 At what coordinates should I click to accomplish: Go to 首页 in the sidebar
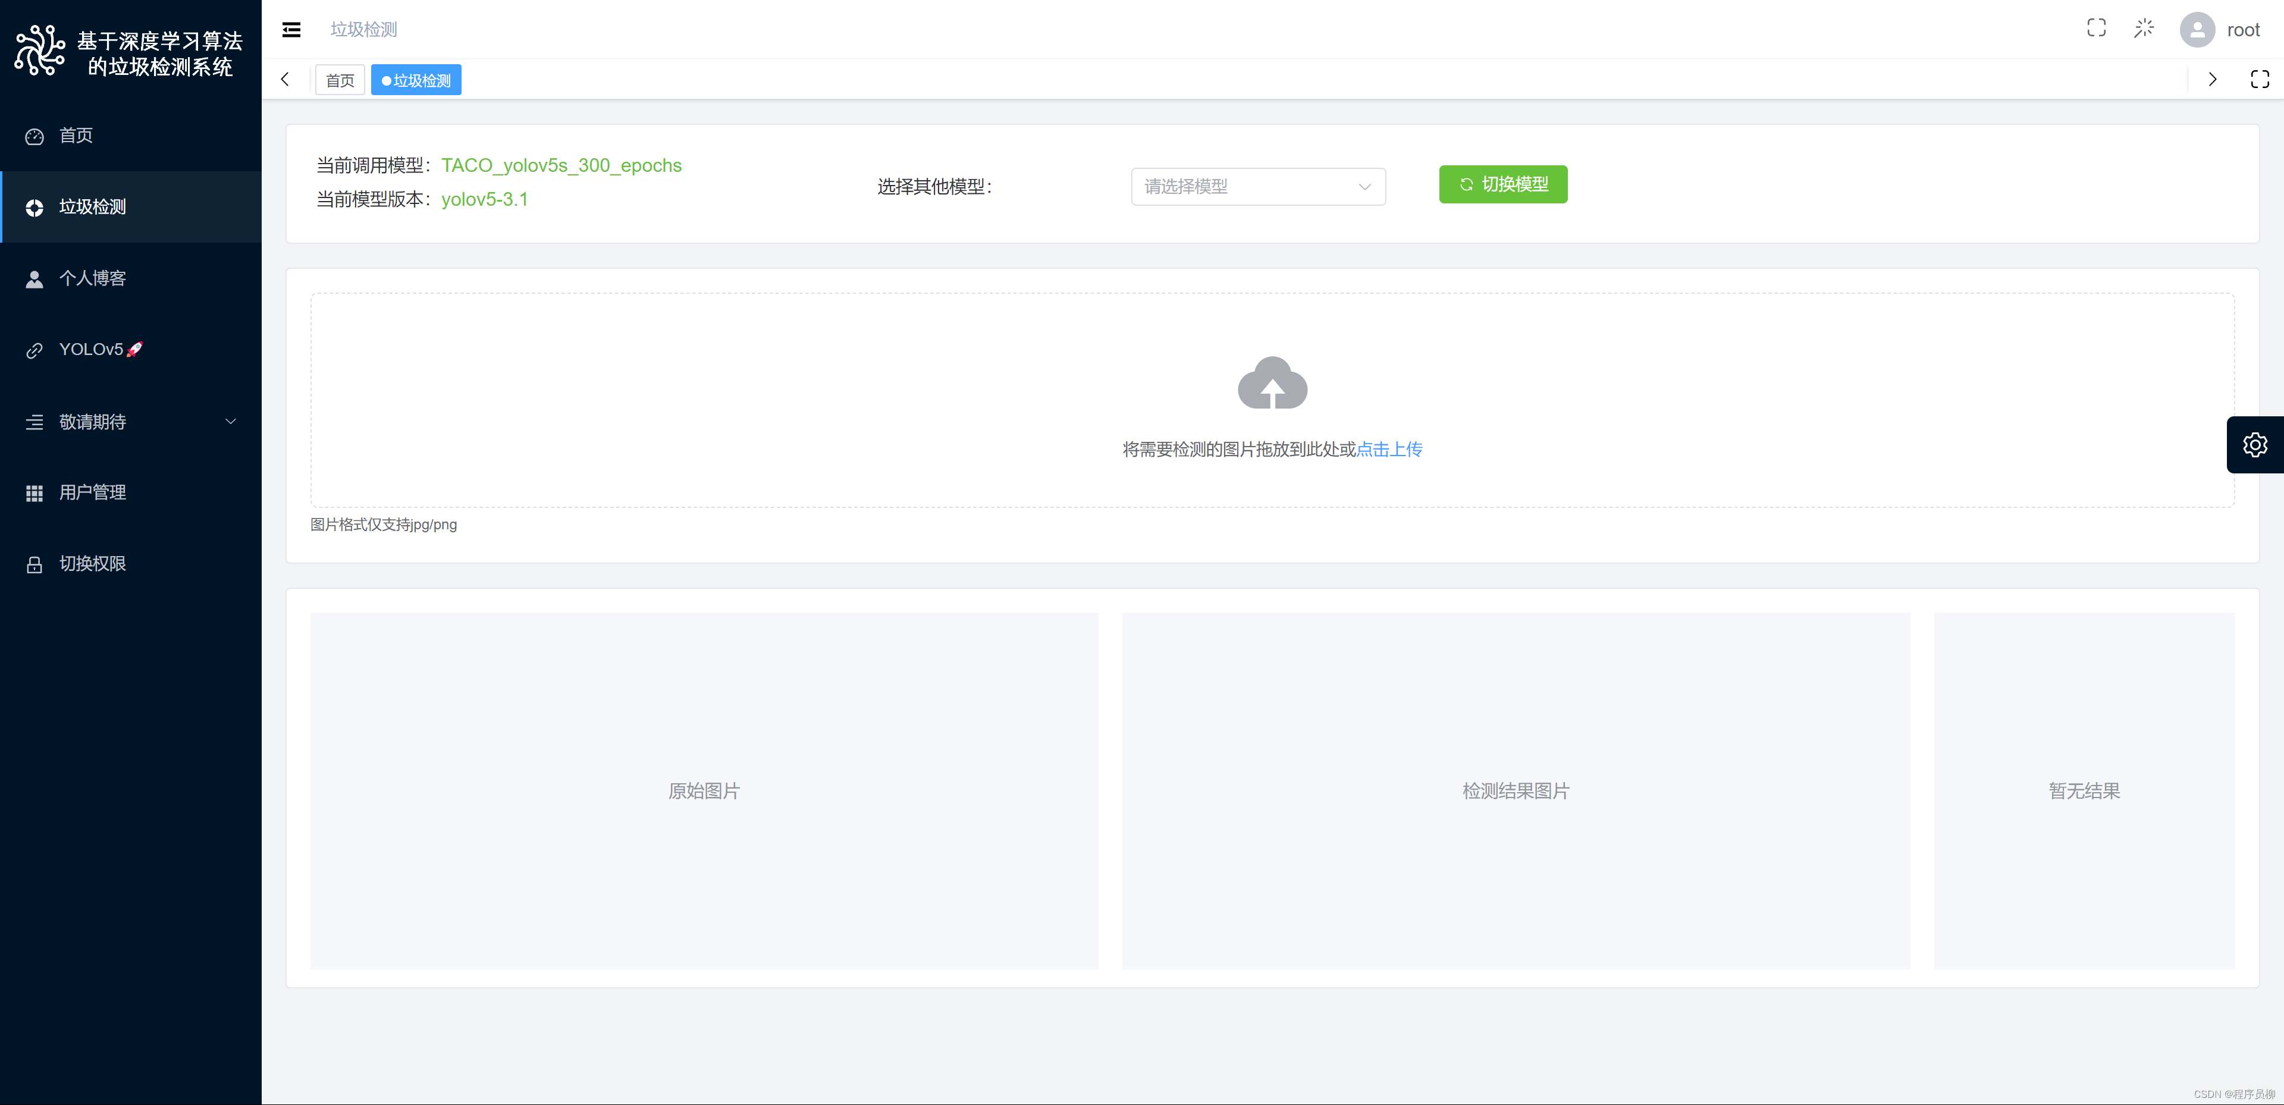tap(131, 136)
